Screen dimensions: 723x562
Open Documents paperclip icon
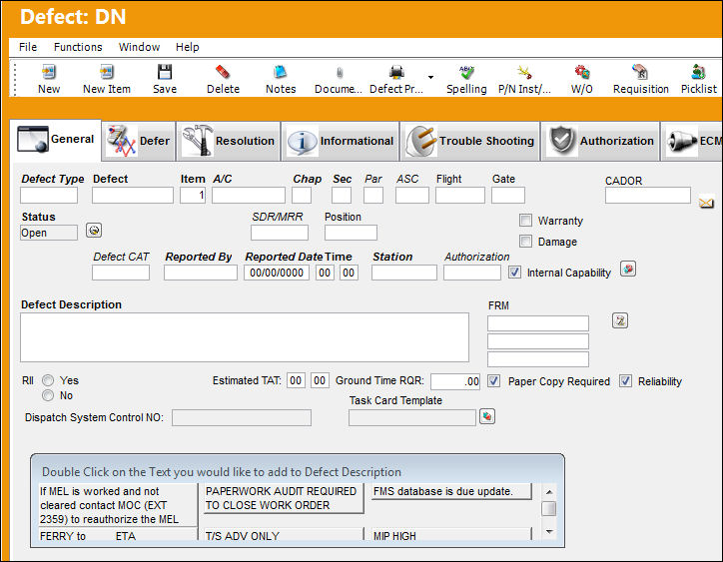tap(339, 73)
